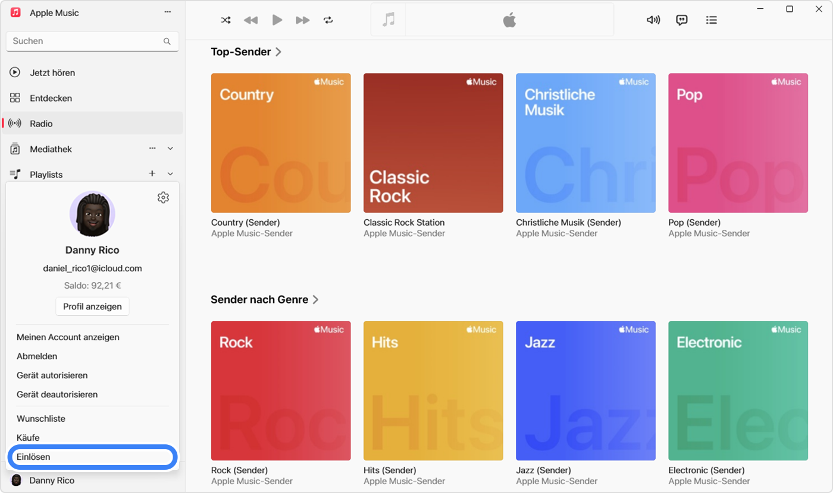Select Radio in the sidebar
This screenshot has width=833, height=493.
tap(93, 124)
